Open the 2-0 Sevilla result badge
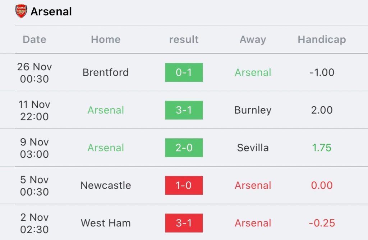The width and height of the screenshot is (368, 240). 184,148
